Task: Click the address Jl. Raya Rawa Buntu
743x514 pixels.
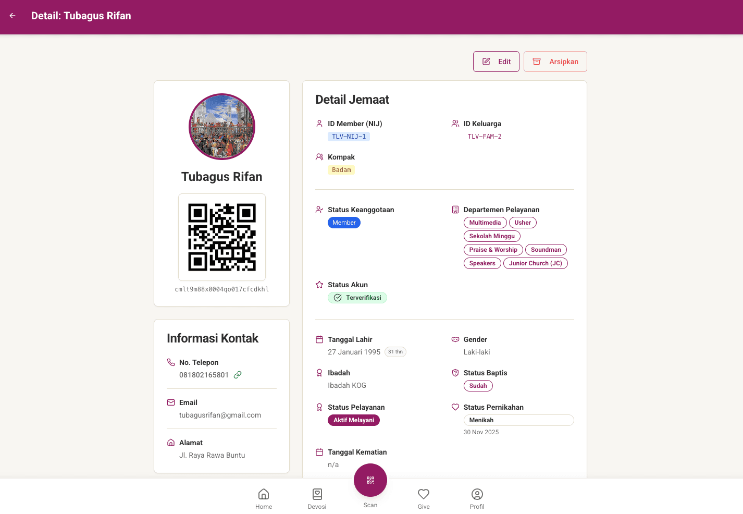Action: click(x=212, y=455)
